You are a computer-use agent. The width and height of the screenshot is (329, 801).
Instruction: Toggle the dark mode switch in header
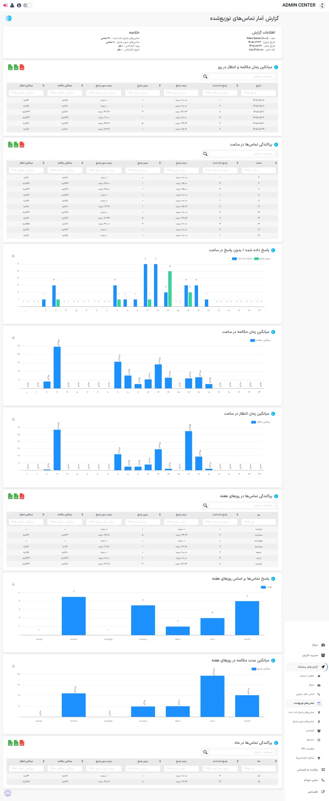pos(27,5)
